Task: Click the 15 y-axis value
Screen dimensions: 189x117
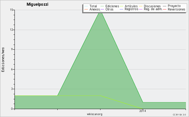Action: point(11,10)
